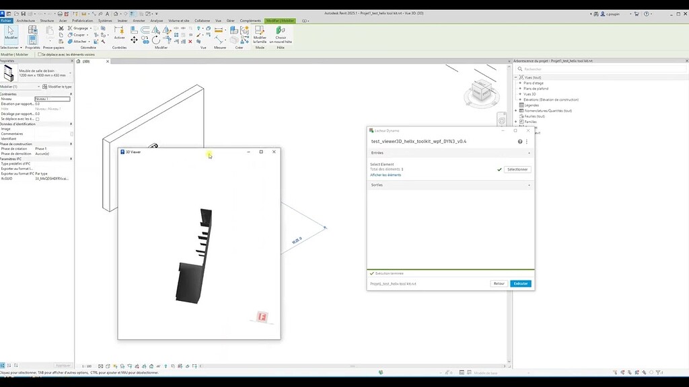
Task: Click the Dynamo Player help question icon
Action: (x=520, y=142)
